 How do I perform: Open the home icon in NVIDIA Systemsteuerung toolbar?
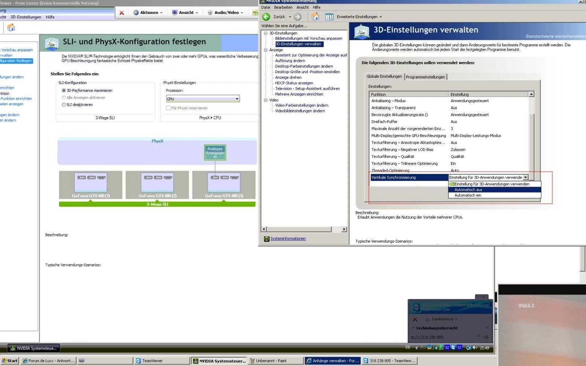point(315,17)
